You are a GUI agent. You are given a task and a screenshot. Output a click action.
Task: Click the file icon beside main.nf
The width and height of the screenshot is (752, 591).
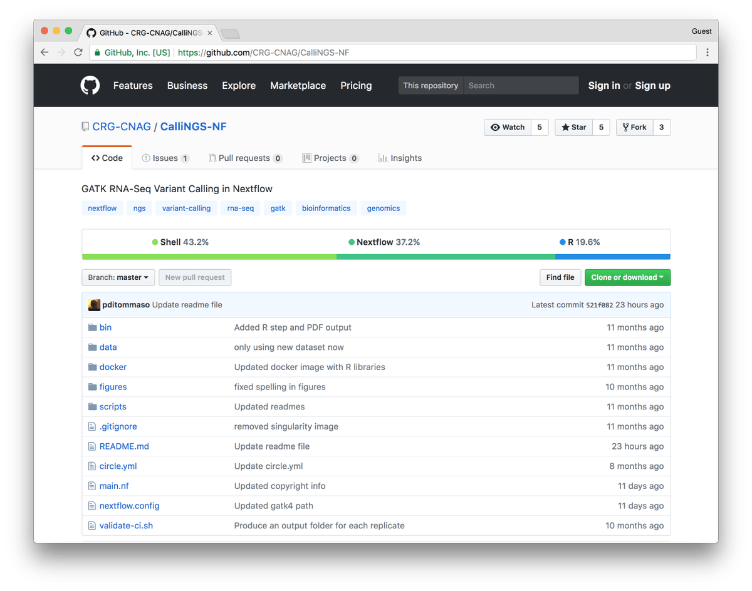coord(91,485)
